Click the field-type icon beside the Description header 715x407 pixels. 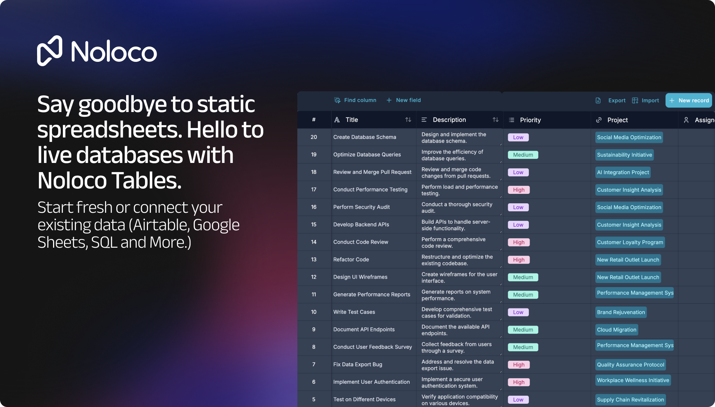pyautogui.click(x=423, y=120)
